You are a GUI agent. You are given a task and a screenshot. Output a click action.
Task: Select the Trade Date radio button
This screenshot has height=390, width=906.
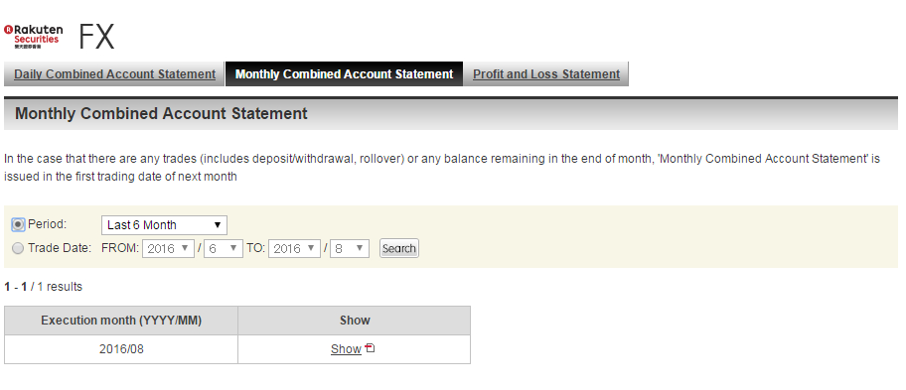pos(18,248)
